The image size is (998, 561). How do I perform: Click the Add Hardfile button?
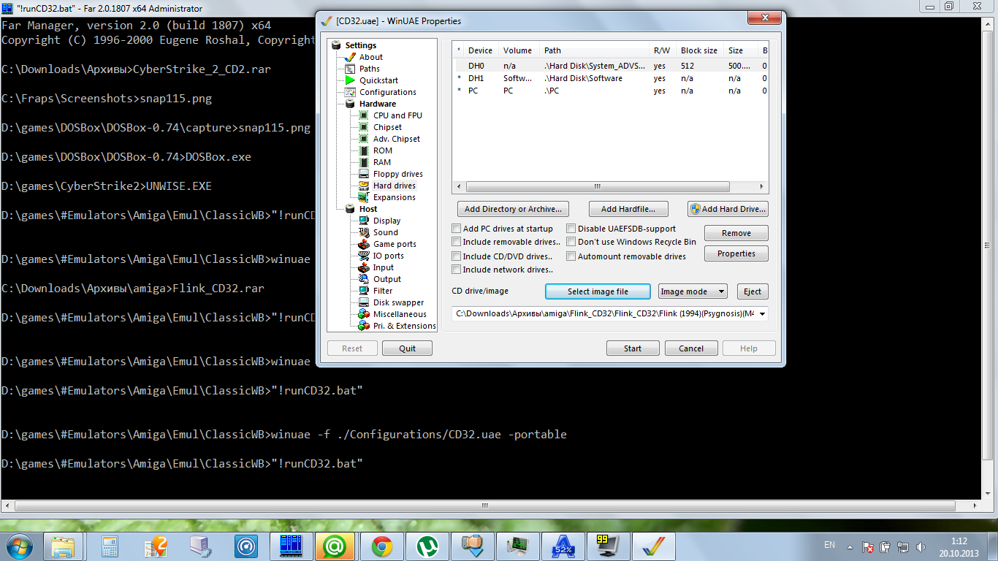628,209
